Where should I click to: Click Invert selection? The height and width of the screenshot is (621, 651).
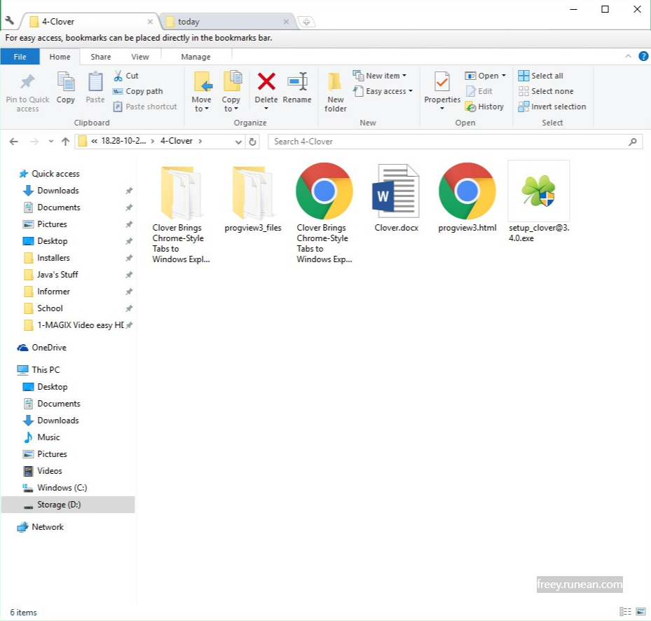551,107
